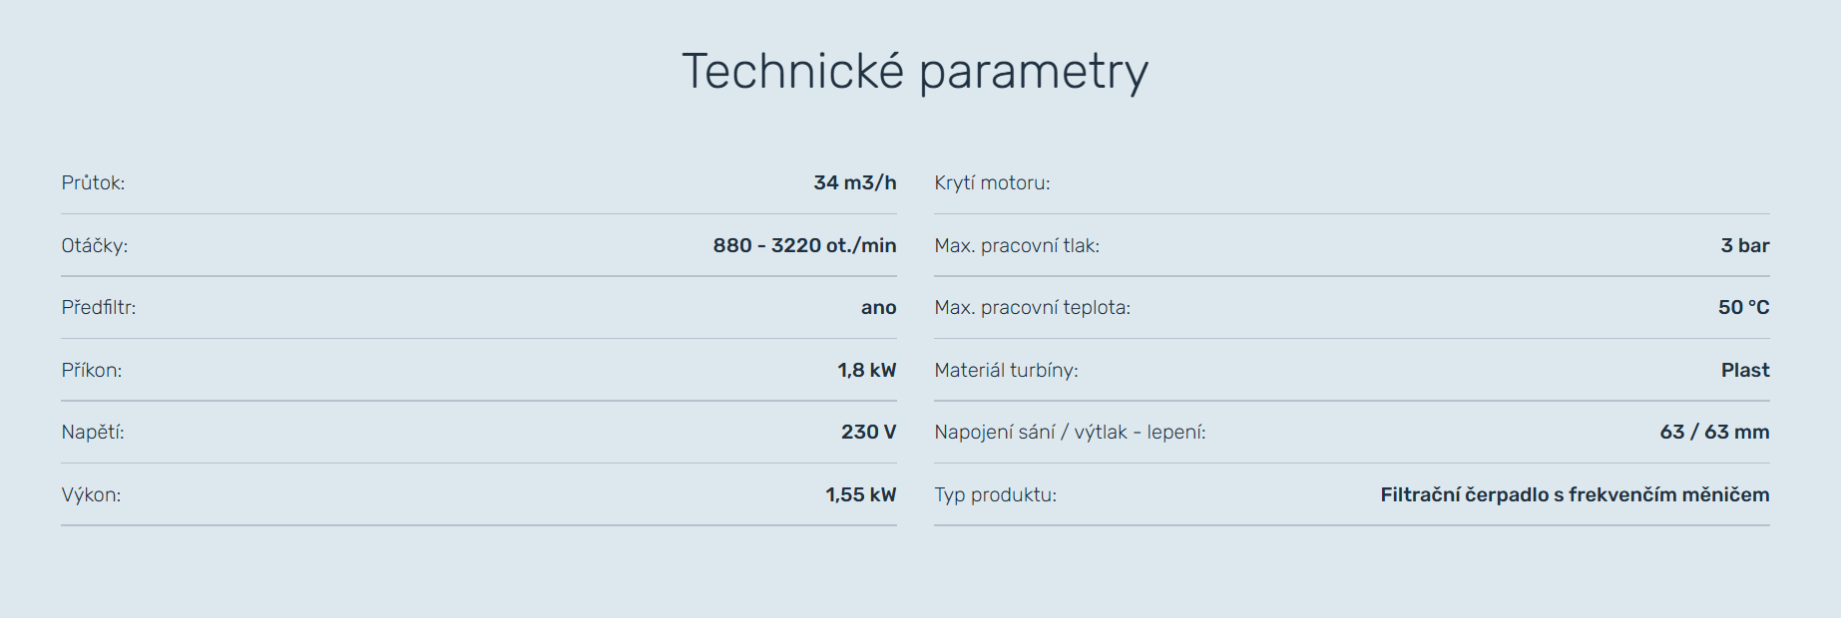1841x618 pixels.
Task: Click the Technické parametry heading
Action: pyautogui.click(x=915, y=72)
